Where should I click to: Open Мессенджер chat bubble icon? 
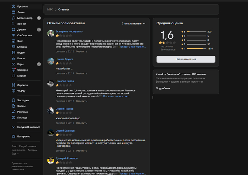point(13,18)
